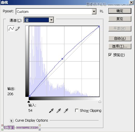135x132 pixels.
Task: Click the white point input slider
Action: 100,102
